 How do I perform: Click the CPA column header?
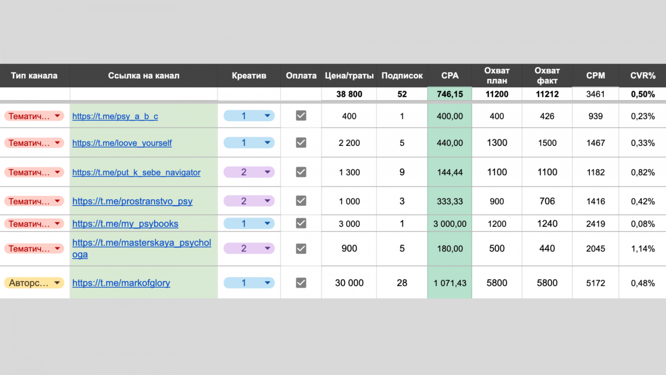(450, 75)
